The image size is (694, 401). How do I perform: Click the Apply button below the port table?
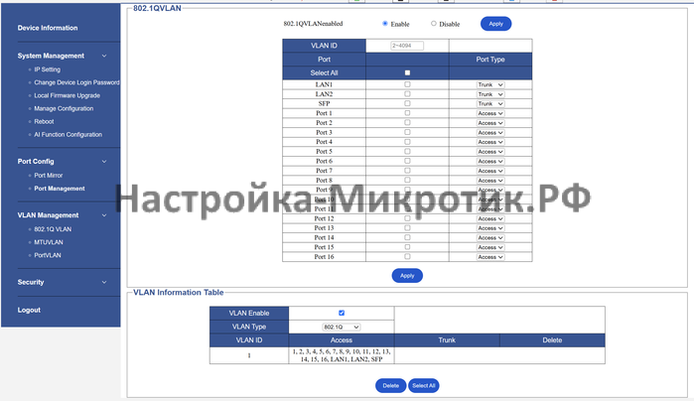coord(407,275)
